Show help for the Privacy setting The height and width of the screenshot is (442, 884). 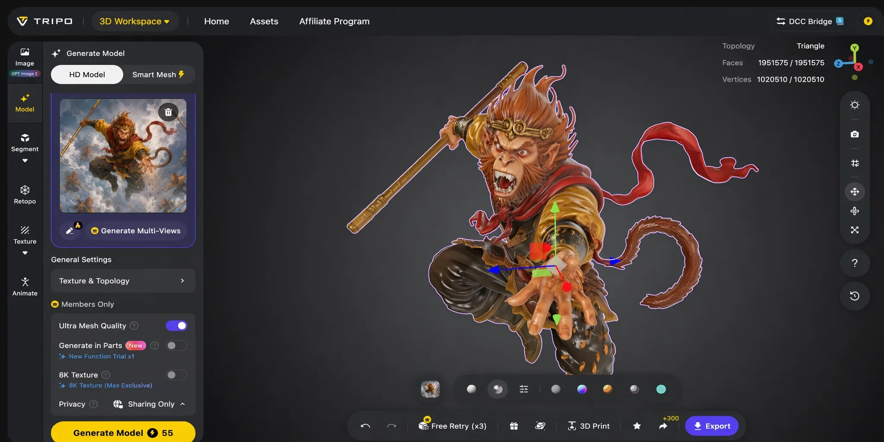(93, 404)
